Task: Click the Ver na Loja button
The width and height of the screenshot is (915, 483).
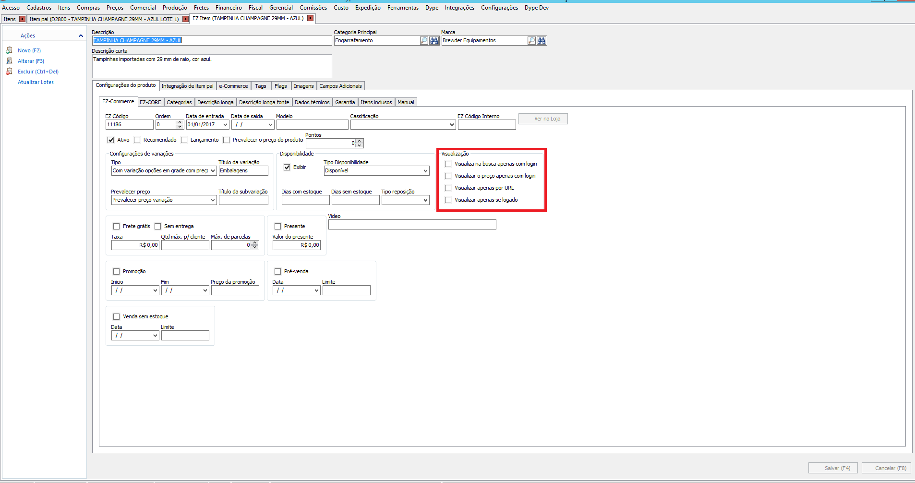Action: point(543,119)
